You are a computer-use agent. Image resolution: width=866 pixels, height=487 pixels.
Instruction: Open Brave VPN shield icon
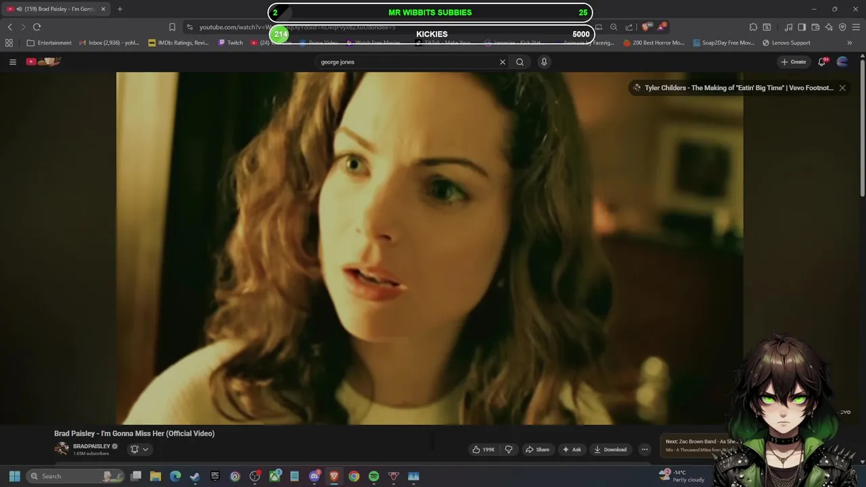click(x=842, y=27)
